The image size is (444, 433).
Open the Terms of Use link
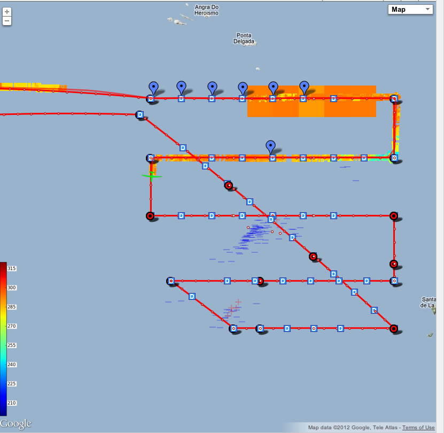tap(418, 428)
